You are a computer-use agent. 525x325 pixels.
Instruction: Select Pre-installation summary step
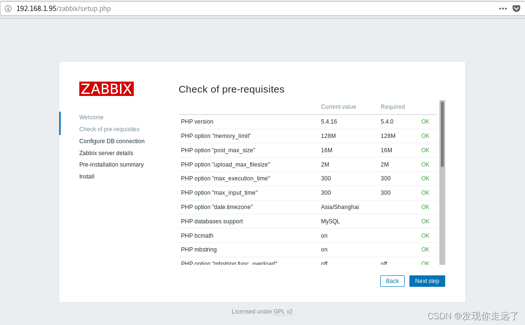click(111, 165)
